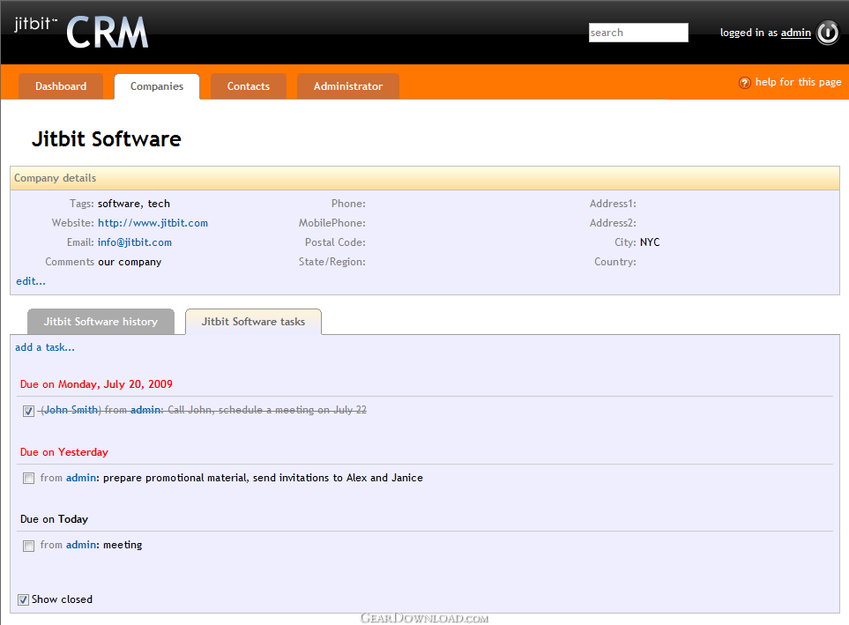The height and width of the screenshot is (625, 849).
Task: Click the 'our company' comments text
Action: point(130,262)
